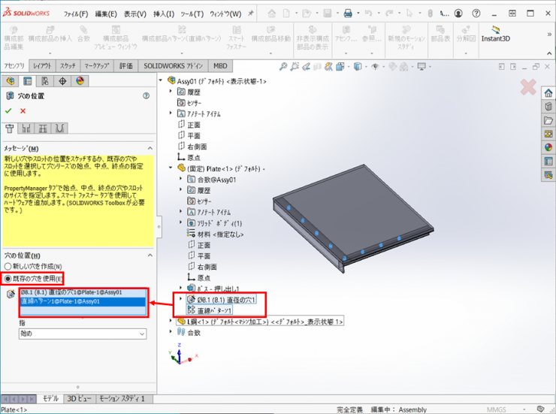Select 直線パターン1 in feature tree
This screenshot has height=414, width=556.
point(214,310)
